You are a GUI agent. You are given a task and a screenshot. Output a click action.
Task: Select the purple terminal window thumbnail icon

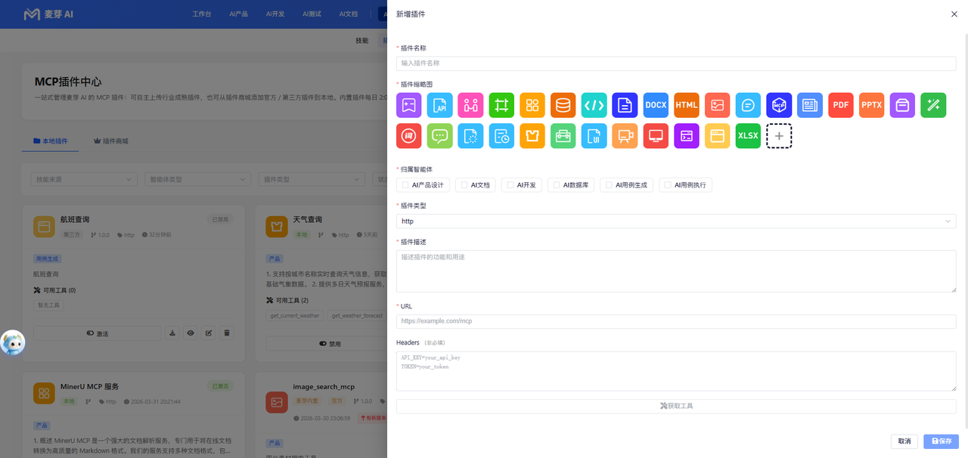pyautogui.click(x=687, y=136)
